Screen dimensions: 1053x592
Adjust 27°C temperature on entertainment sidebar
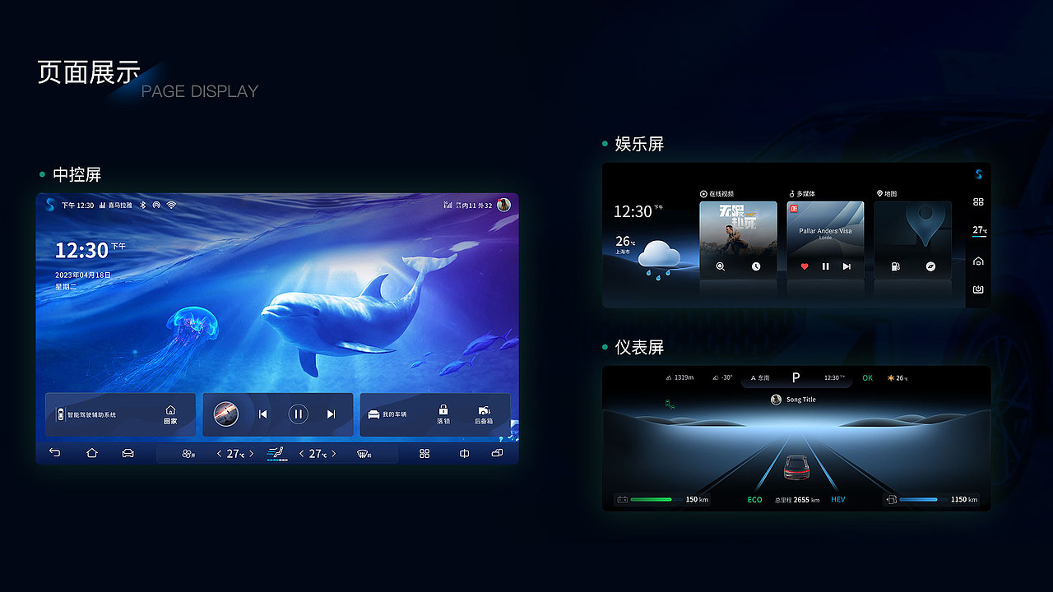click(x=979, y=230)
